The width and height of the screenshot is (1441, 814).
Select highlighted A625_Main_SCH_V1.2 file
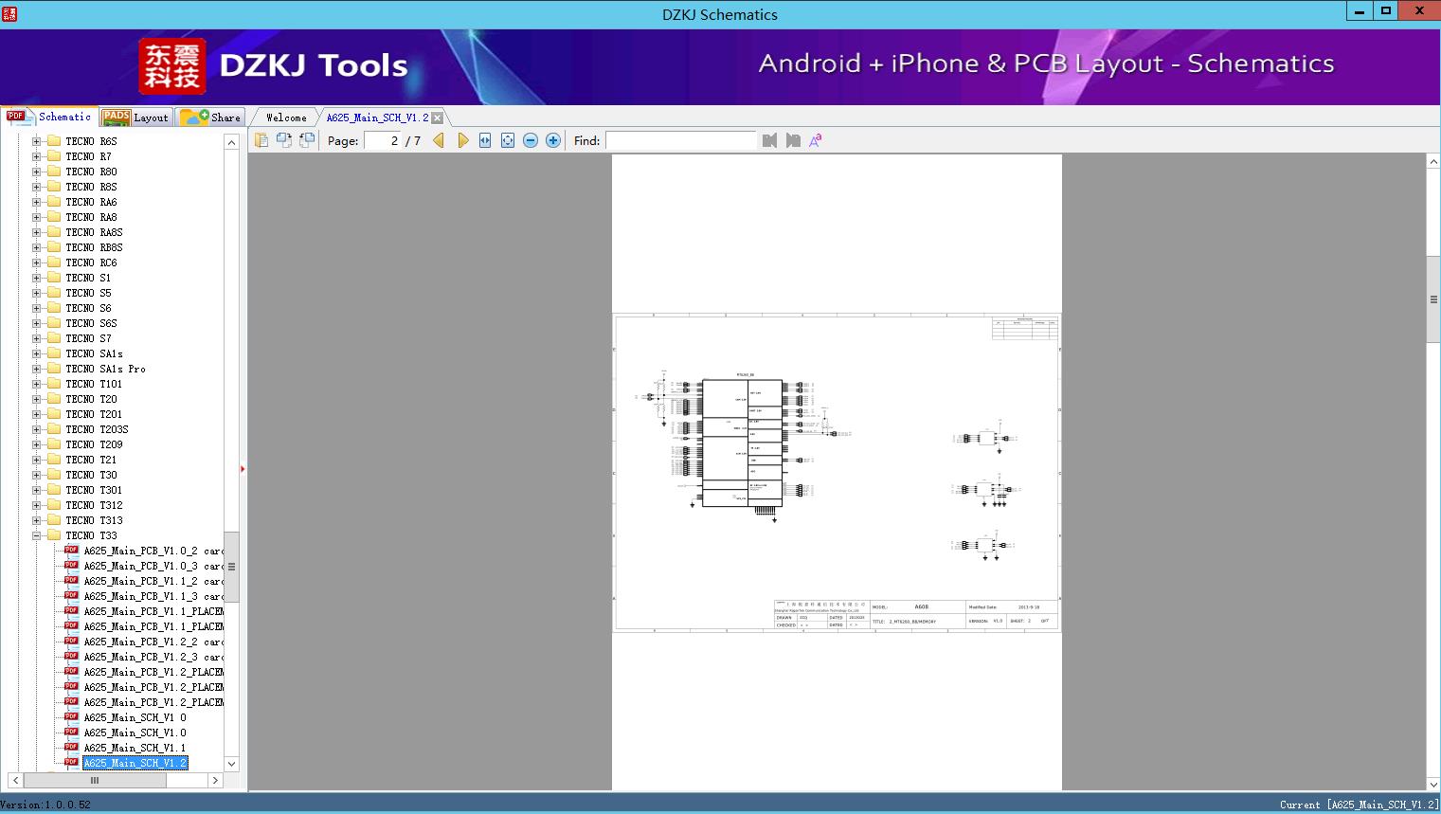(135, 763)
